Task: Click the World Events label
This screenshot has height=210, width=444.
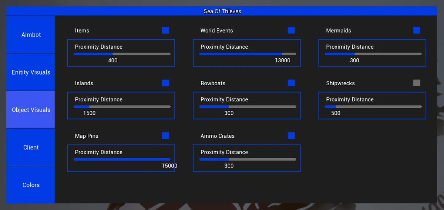Action: click(x=217, y=31)
